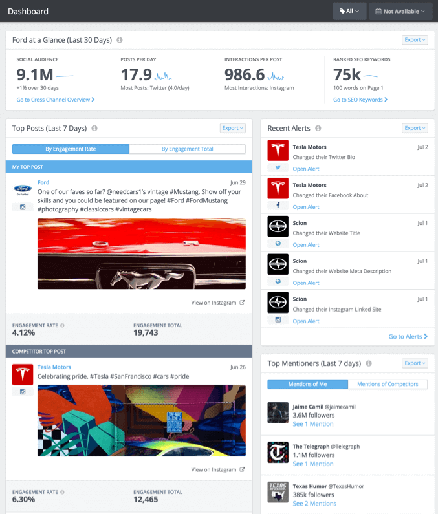The width and height of the screenshot is (438, 514).
Task: Select By Engagement Rate tab
Action: click(x=71, y=149)
